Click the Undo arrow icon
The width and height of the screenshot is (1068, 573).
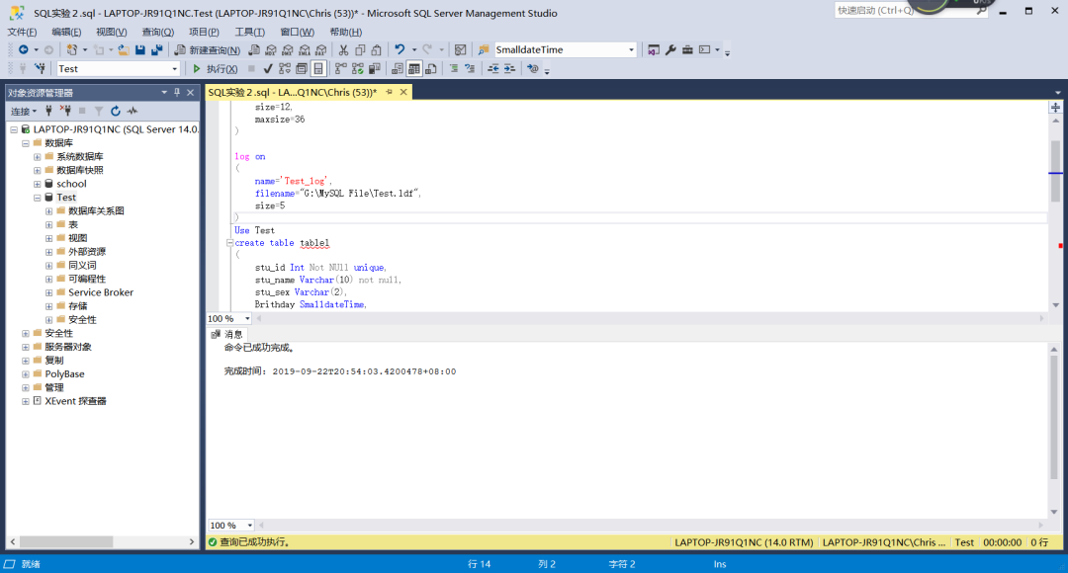400,49
